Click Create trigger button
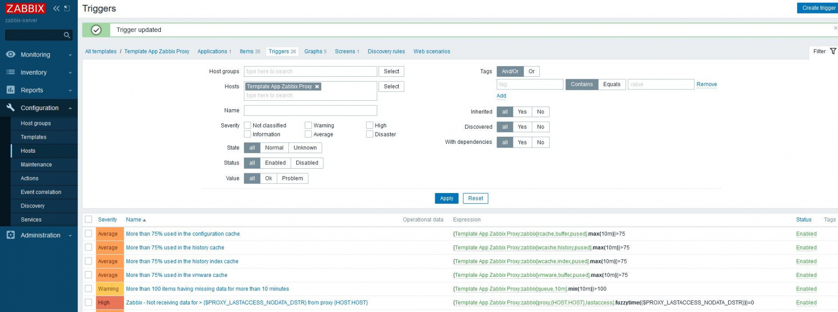 (818, 8)
